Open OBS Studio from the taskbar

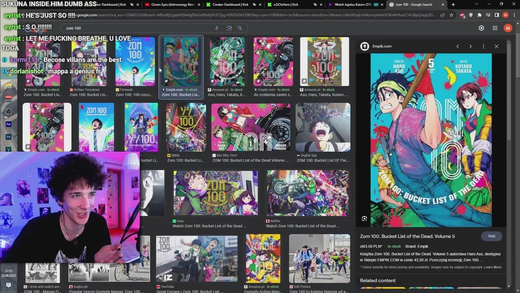[8, 111]
